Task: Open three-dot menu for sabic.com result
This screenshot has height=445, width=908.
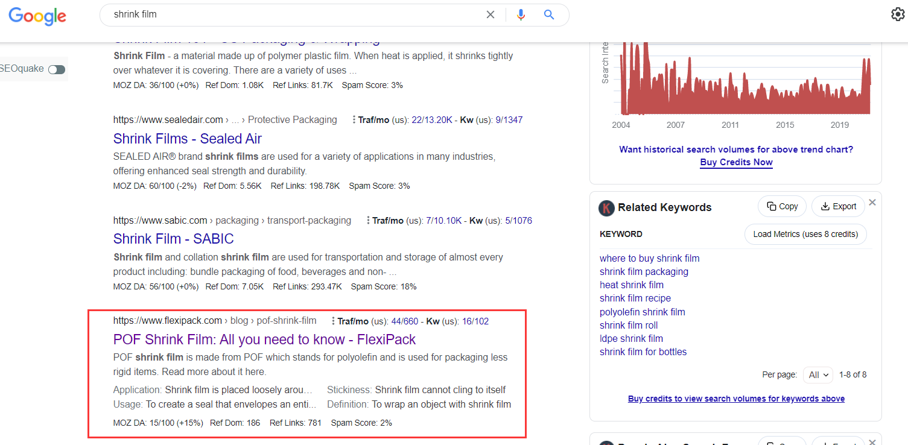Action: (x=368, y=221)
